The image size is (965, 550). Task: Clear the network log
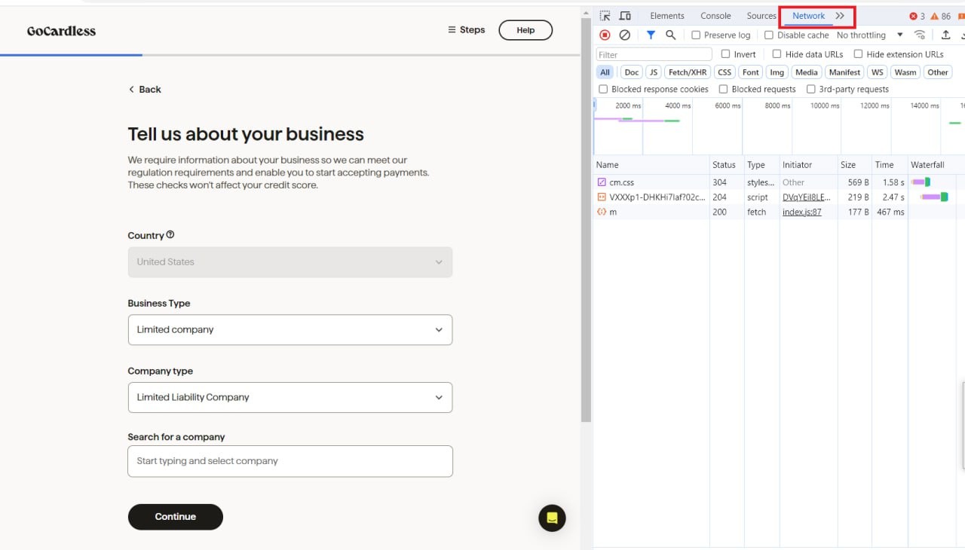625,35
